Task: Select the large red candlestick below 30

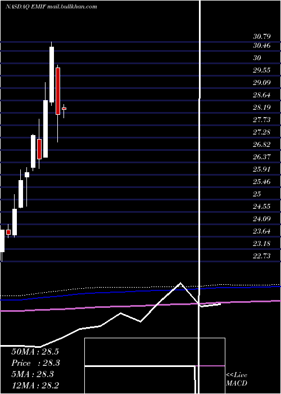Action: tap(58, 91)
